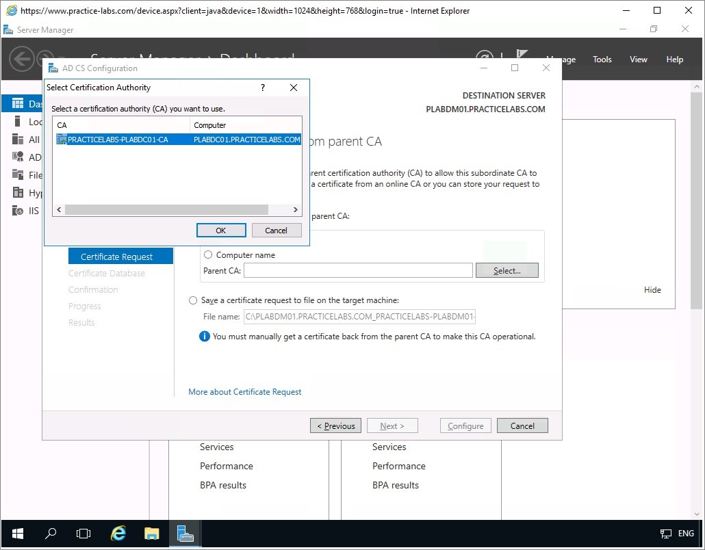Select the AD role icon in the sidebar
Viewport: 705px width, 550px height.
click(x=18, y=157)
